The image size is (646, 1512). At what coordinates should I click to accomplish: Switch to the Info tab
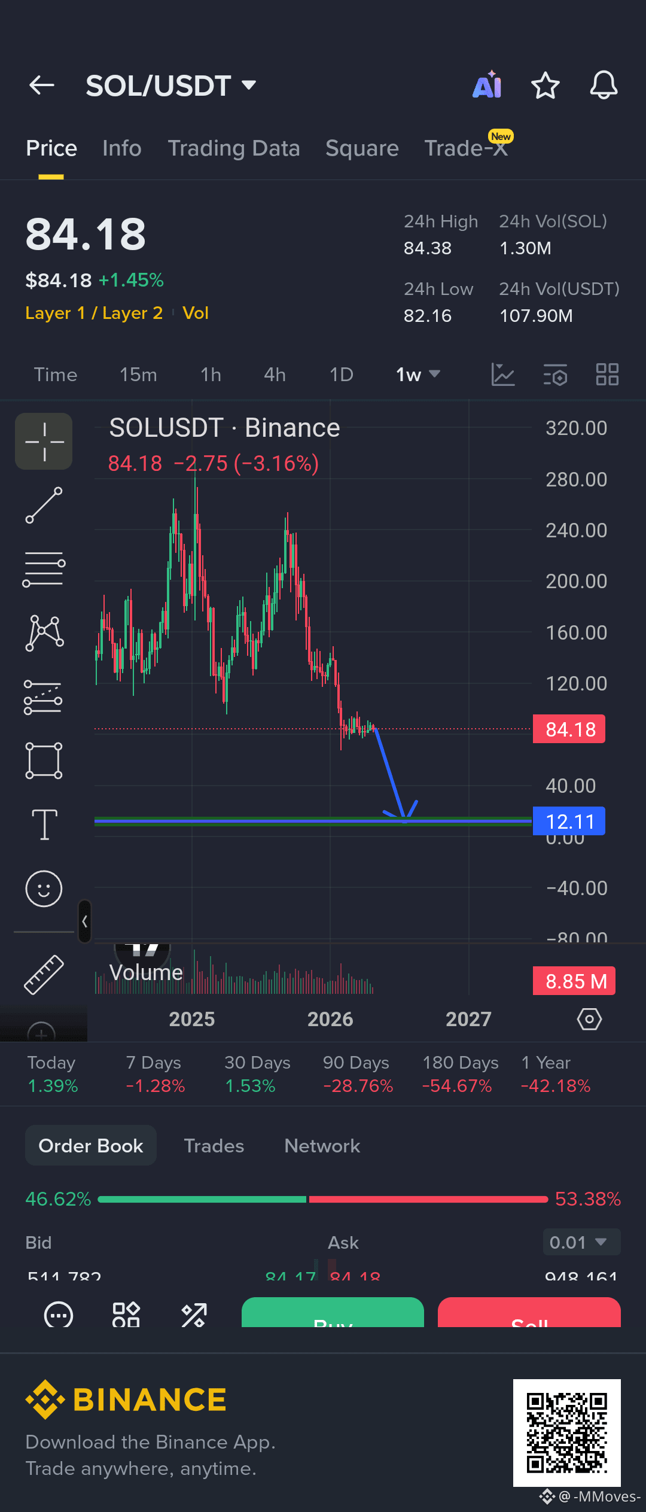tap(121, 148)
